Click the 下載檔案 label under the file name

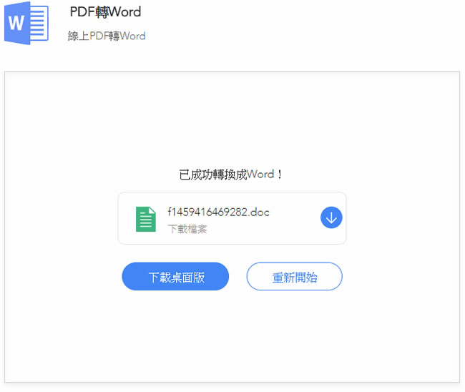coord(187,229)
